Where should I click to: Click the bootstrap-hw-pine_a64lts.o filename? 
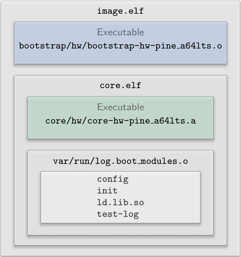click(x=120, y=46)
